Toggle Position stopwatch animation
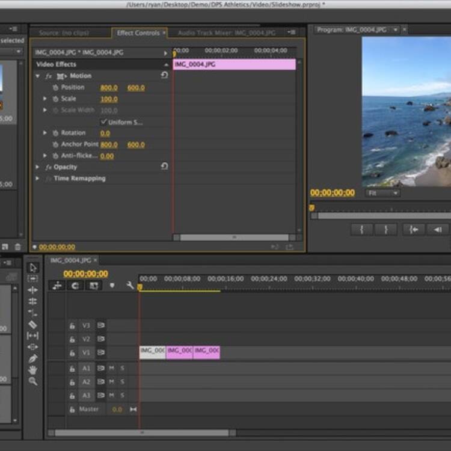Image resolution: width=451 pixels, height=451 pixels. click(55, 87)
